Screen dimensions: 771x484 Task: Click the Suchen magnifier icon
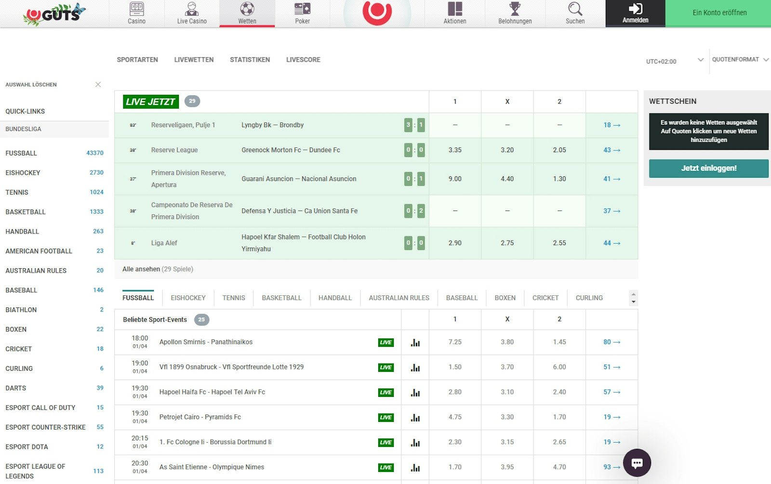point(575,9)
